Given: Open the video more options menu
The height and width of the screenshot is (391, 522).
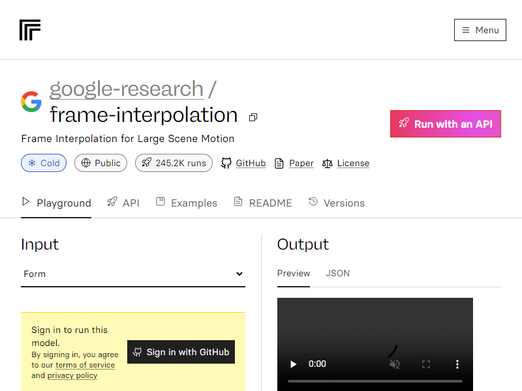Looking at the screenshot, I should (457, 364).
